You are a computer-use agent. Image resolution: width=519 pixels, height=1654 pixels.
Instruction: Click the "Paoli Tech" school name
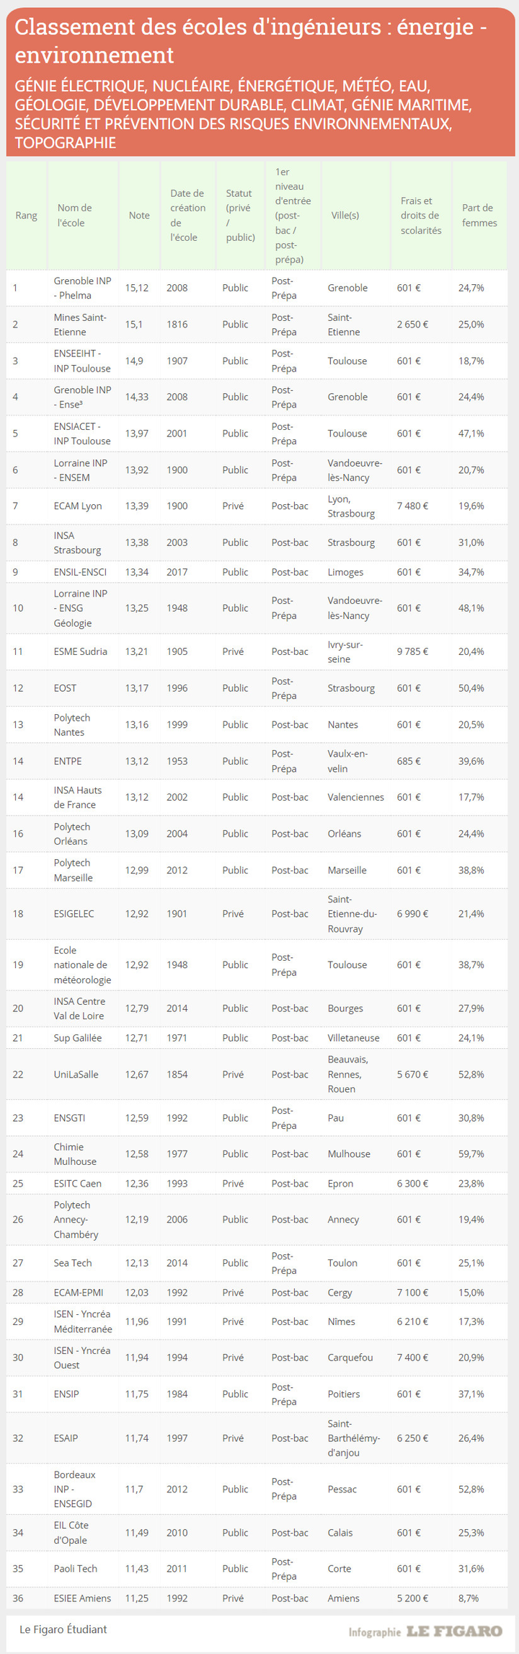click(x=75, y=1568)
